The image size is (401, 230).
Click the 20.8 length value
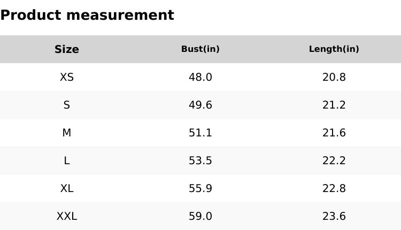coord(334,77)
